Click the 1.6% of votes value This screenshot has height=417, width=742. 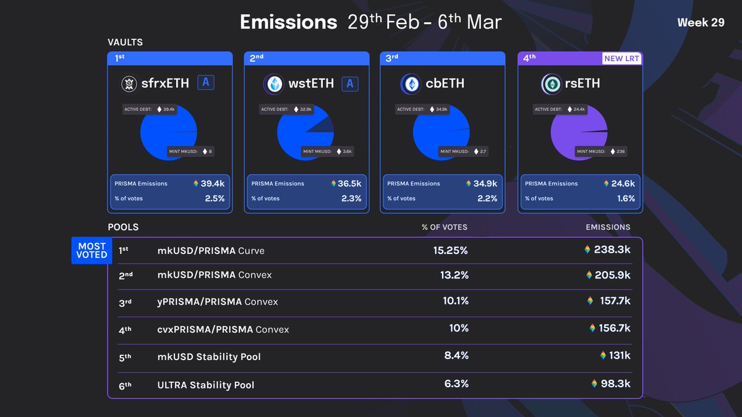tap(626, 198)
